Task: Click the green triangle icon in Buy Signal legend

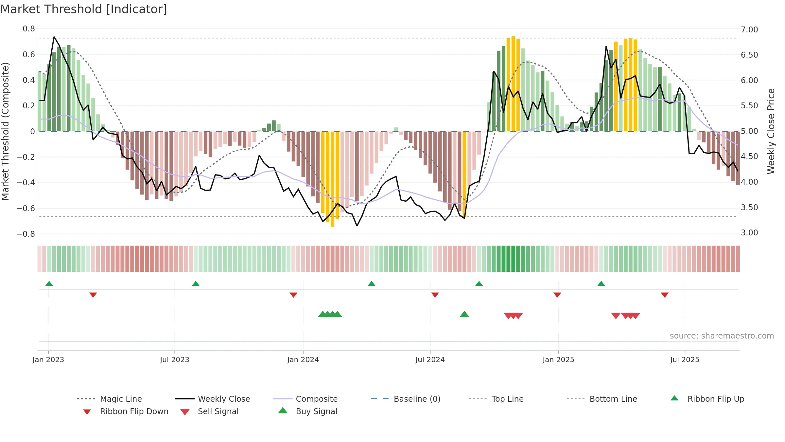Action: click(283, 410)
